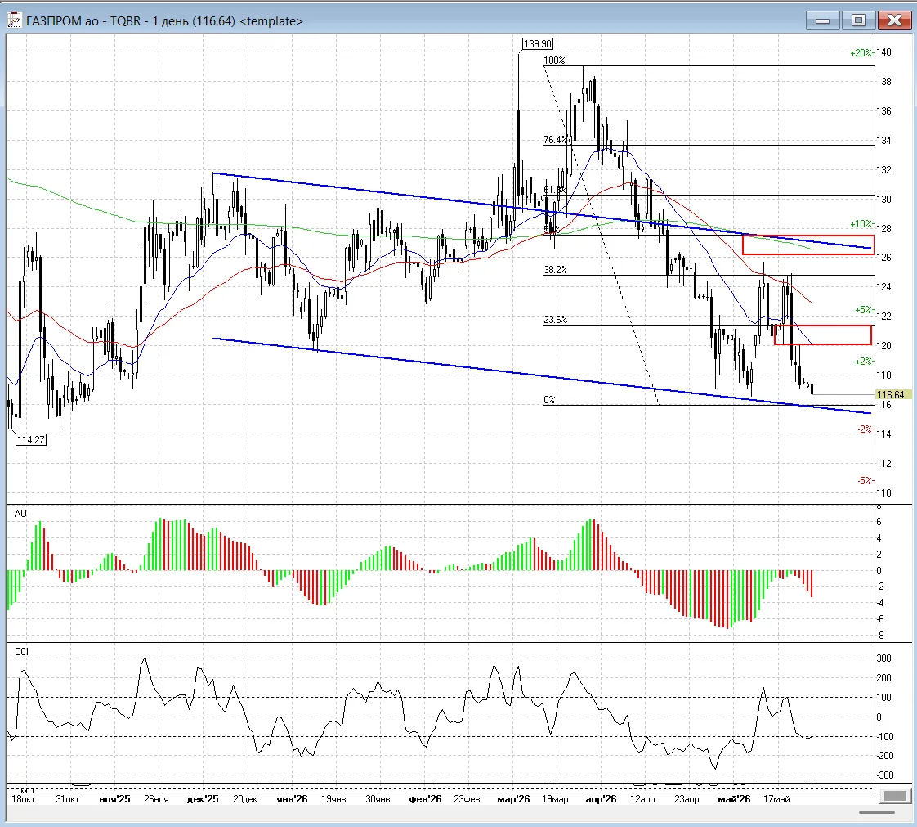The image size is (917, 827).
Task: Click the Fibonacci 100% level label
Action: point(554,61)
